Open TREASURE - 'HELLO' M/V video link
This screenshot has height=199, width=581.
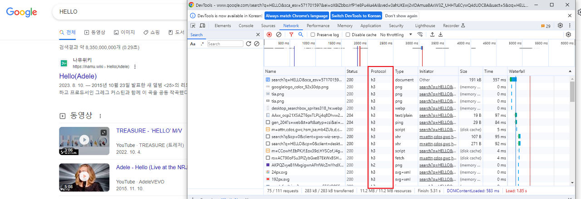click(x=149, y=131)
